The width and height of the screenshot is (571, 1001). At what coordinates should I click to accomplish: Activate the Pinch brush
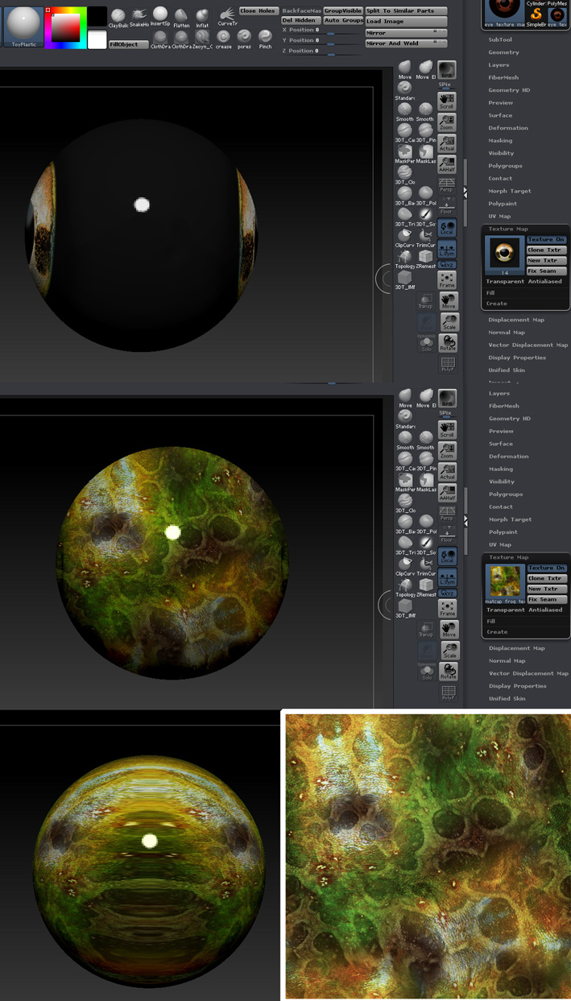point(265,39)
